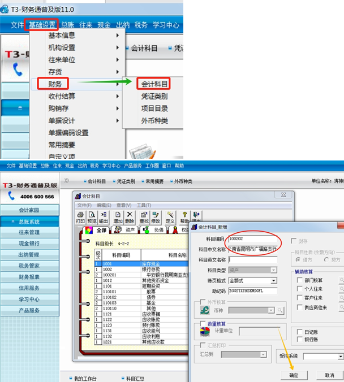Click the 确定 button
This screenshot has width=344, height=382.
[x=294, y=375]
